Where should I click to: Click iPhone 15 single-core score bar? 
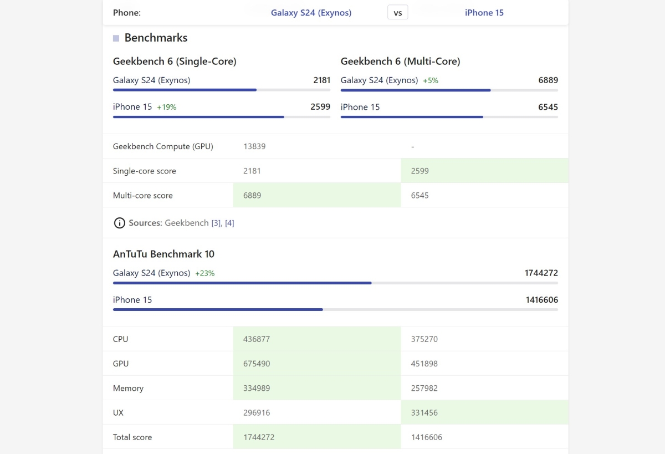222,116
